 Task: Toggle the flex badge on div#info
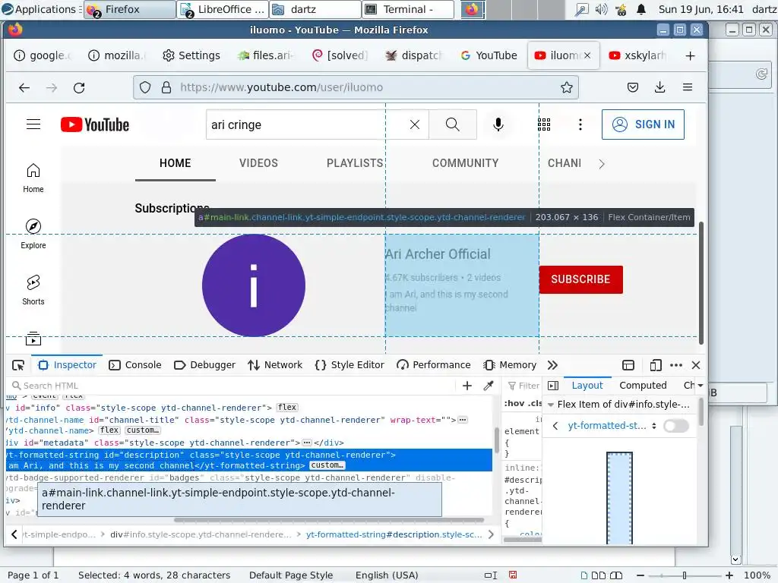(286, 408)
